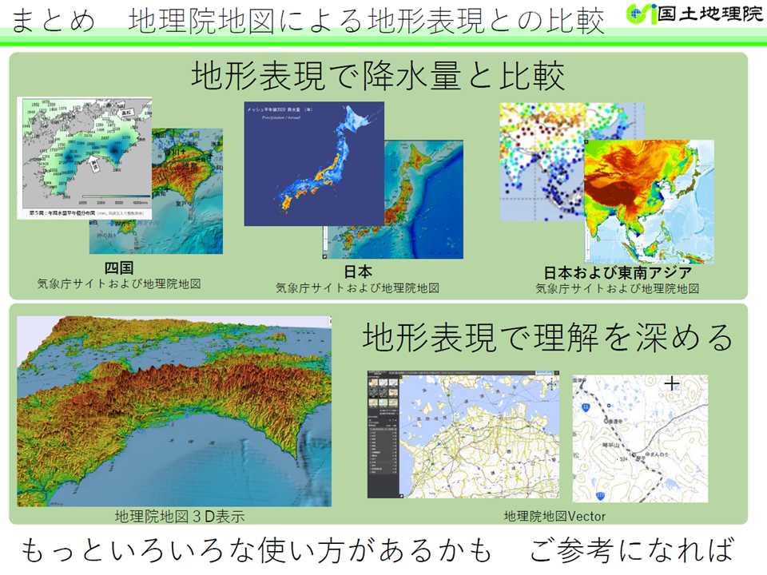The width and height of the screenshot is (767, 575).
Task: Click the heading 地形表現で理解を深める
Action: [547, 337]
